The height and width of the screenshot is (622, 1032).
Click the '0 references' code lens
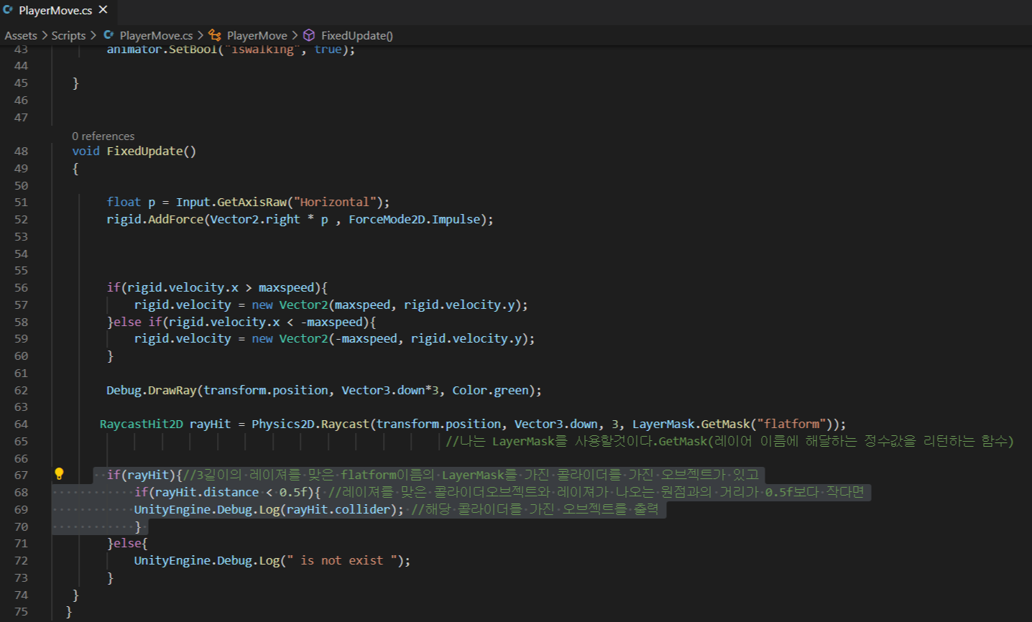(103, 136)
